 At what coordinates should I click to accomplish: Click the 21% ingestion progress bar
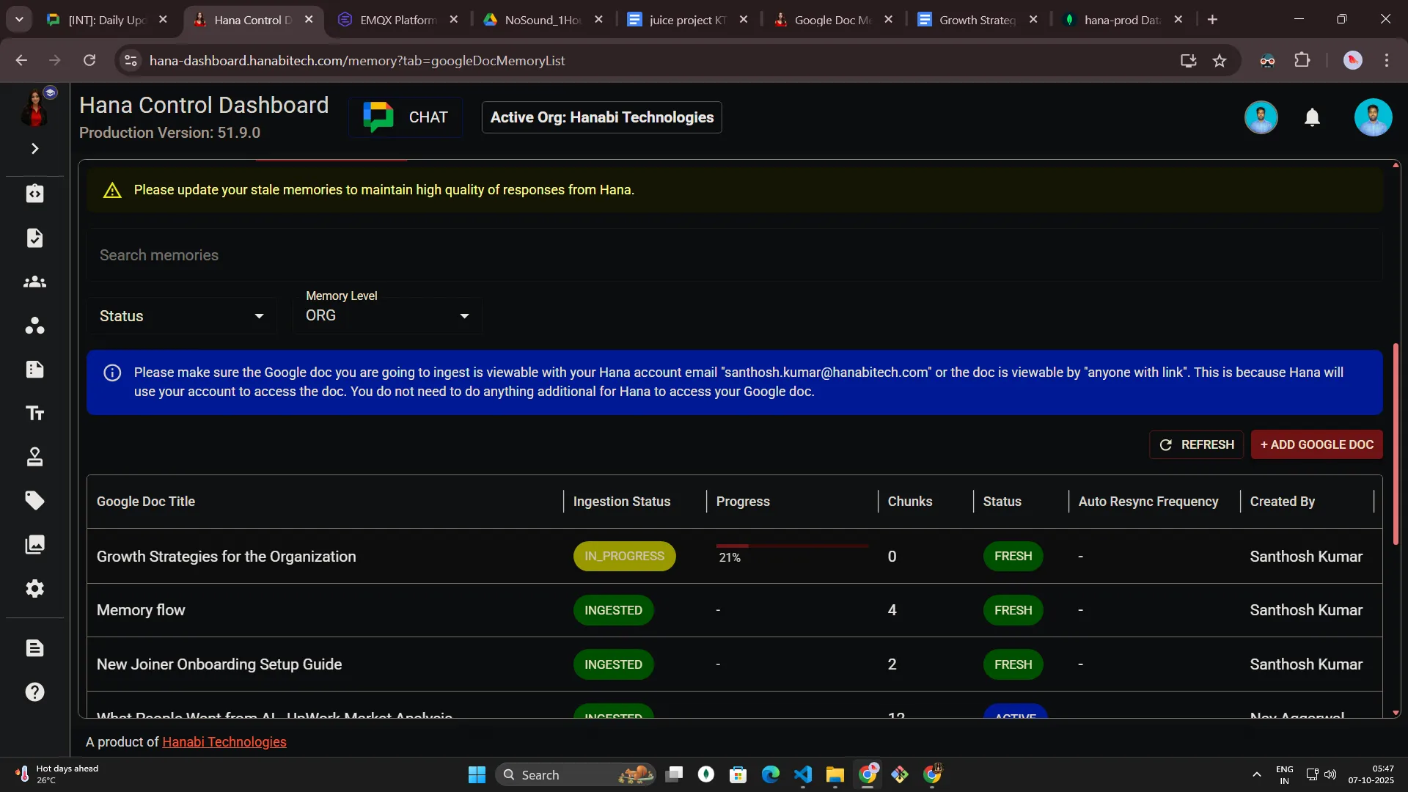click(x=792, y=546)
